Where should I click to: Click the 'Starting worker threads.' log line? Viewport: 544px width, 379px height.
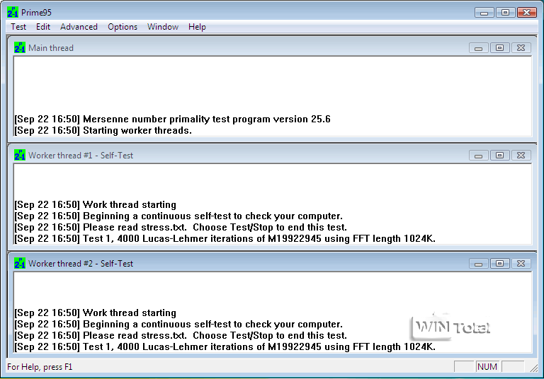click(x=103, y=131)
